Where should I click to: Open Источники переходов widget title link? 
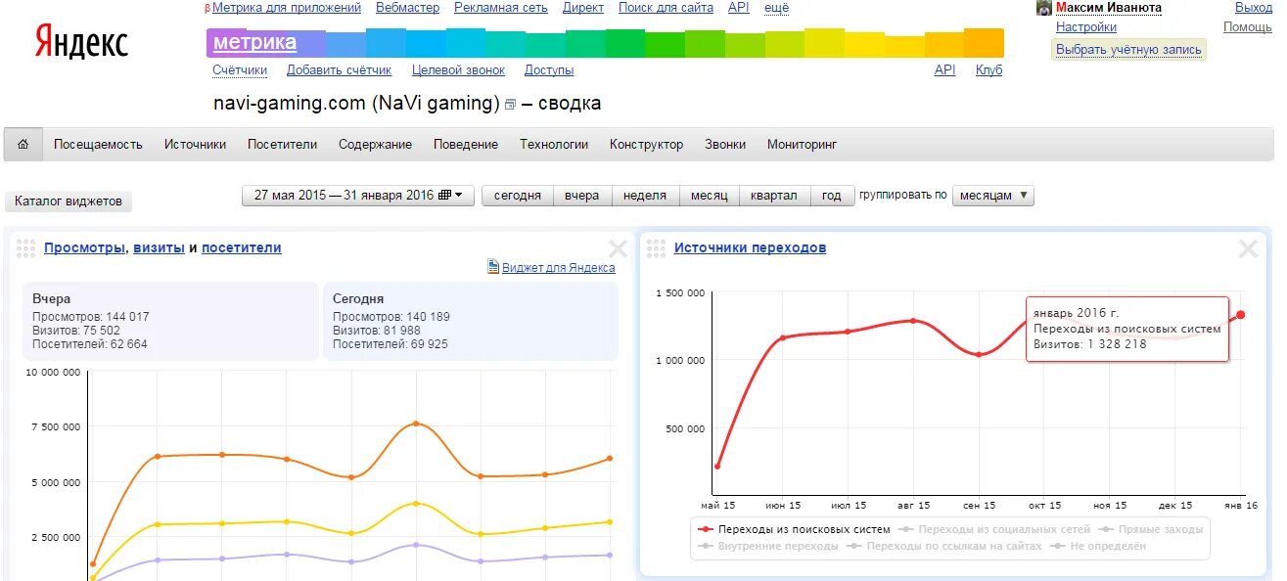coord(750,248)
